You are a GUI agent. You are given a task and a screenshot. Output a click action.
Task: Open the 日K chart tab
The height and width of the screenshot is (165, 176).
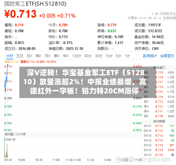[30, 56]
